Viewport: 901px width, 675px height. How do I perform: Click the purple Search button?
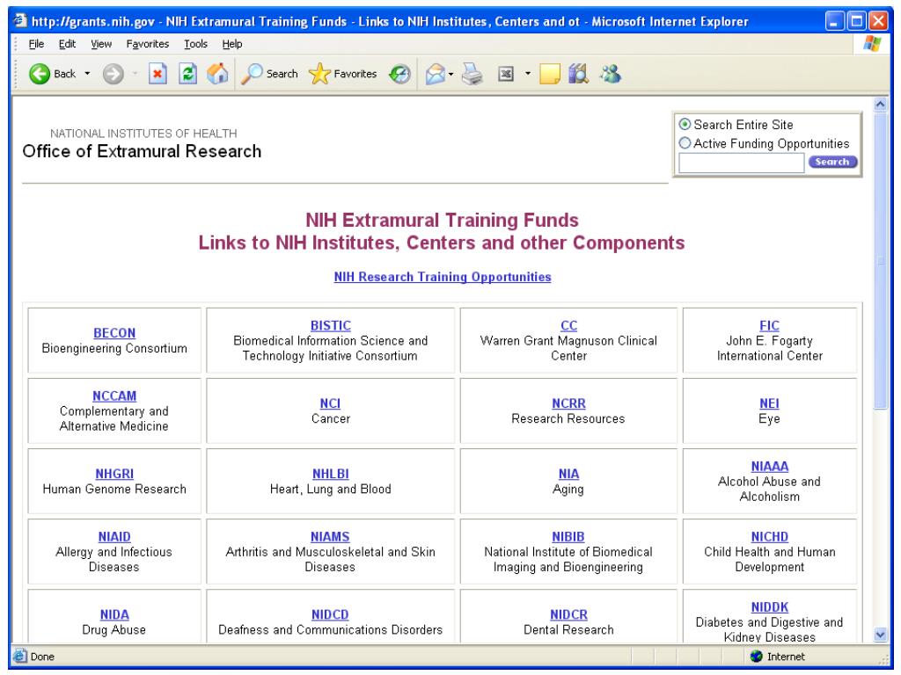832,163
